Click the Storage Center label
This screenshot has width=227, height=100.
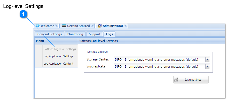pyautogui.click(x=98, y=59)
